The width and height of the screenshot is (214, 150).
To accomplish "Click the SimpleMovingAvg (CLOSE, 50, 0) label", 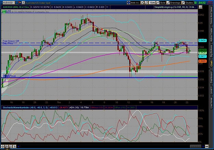I will (x=172, y=7).
